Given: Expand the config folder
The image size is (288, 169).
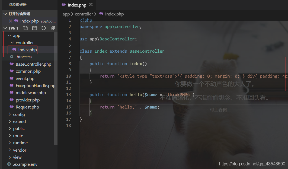Looking at the screenshot, I should [x=10, y=114].
